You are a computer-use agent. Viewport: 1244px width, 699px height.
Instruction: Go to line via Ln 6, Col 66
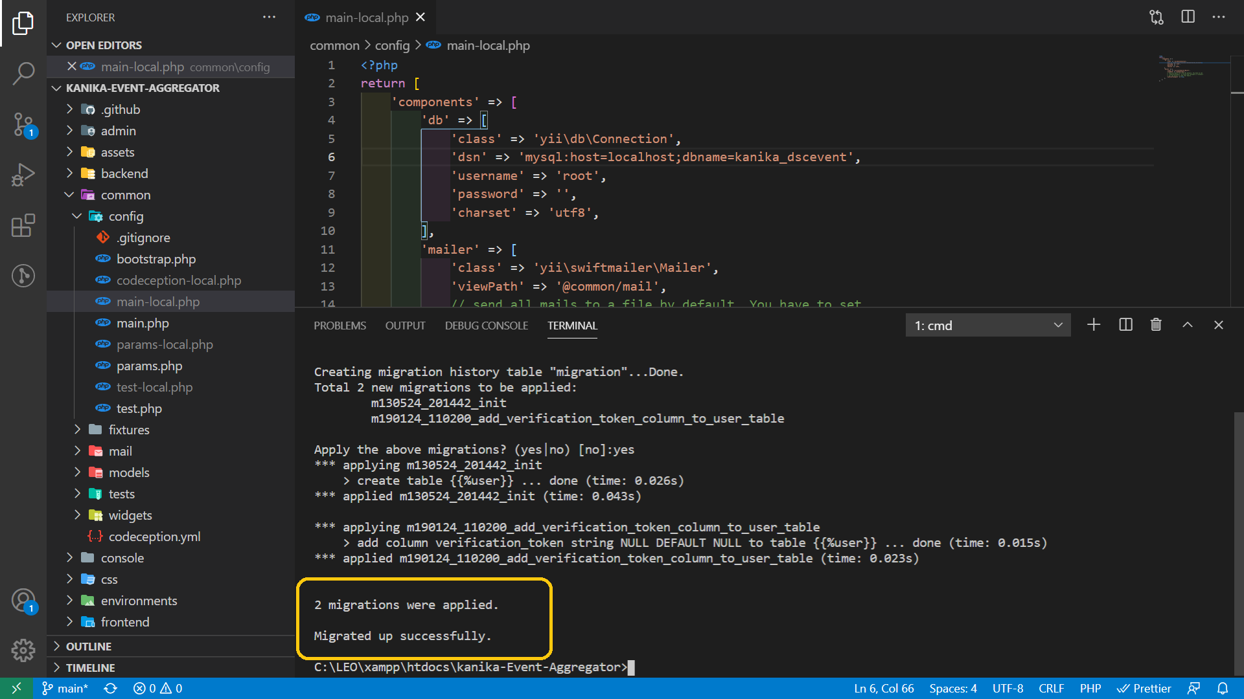(884, 689)
